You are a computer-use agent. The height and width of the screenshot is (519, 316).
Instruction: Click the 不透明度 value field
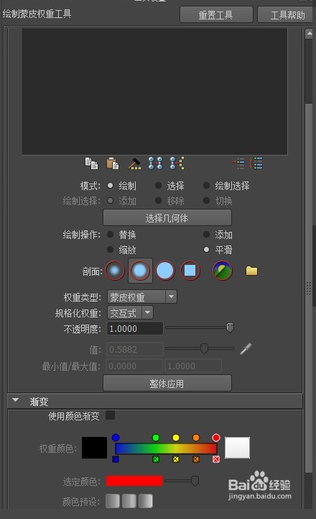pos(135,329)
